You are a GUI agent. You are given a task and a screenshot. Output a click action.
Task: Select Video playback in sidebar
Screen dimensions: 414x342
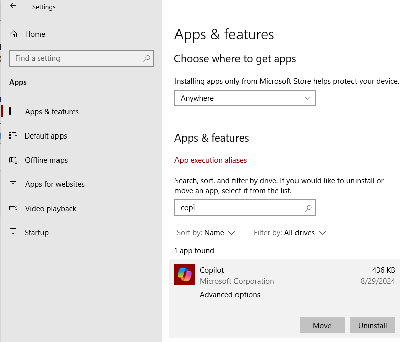pyautogui.click(x=51, y=209)
